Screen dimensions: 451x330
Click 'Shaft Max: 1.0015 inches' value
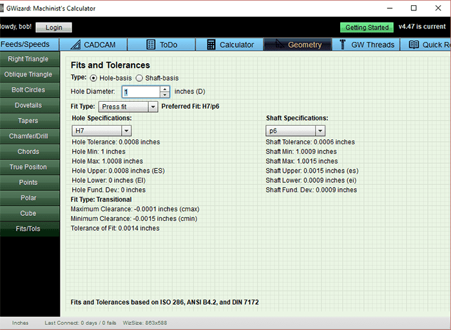click(x=302, y=161)
